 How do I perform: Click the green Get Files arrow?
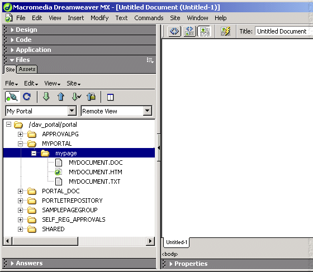pyautogui.click(x=46, y=97)
